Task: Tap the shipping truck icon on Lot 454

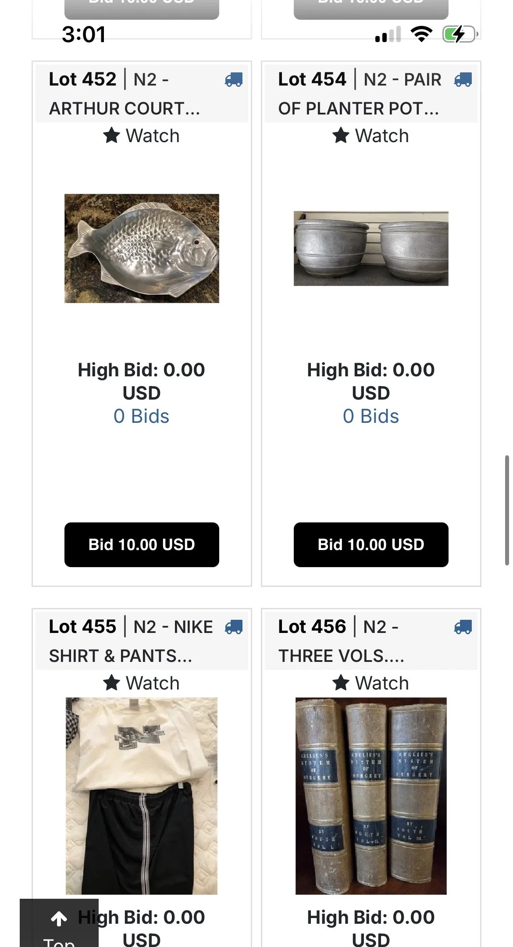Action: [x=463, y=80]
